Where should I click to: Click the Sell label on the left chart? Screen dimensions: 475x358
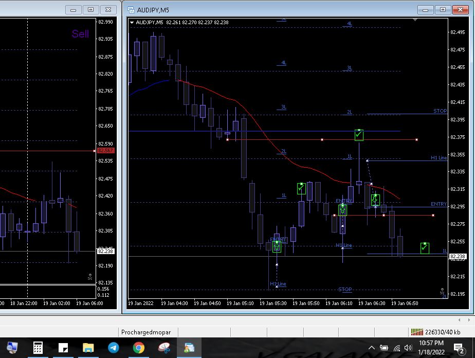pos(80,34)
